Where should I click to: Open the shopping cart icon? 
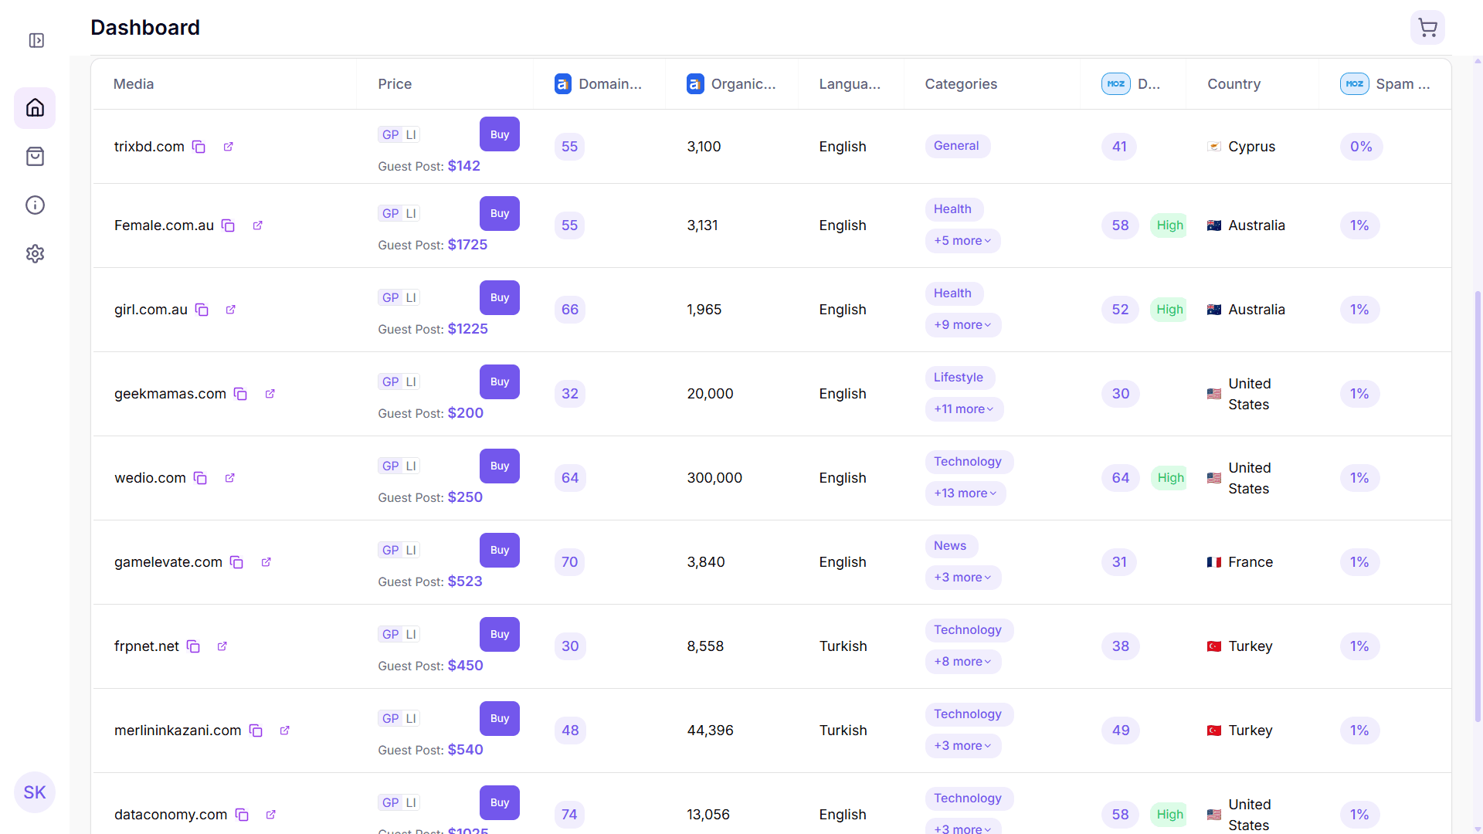(1427, 28)
